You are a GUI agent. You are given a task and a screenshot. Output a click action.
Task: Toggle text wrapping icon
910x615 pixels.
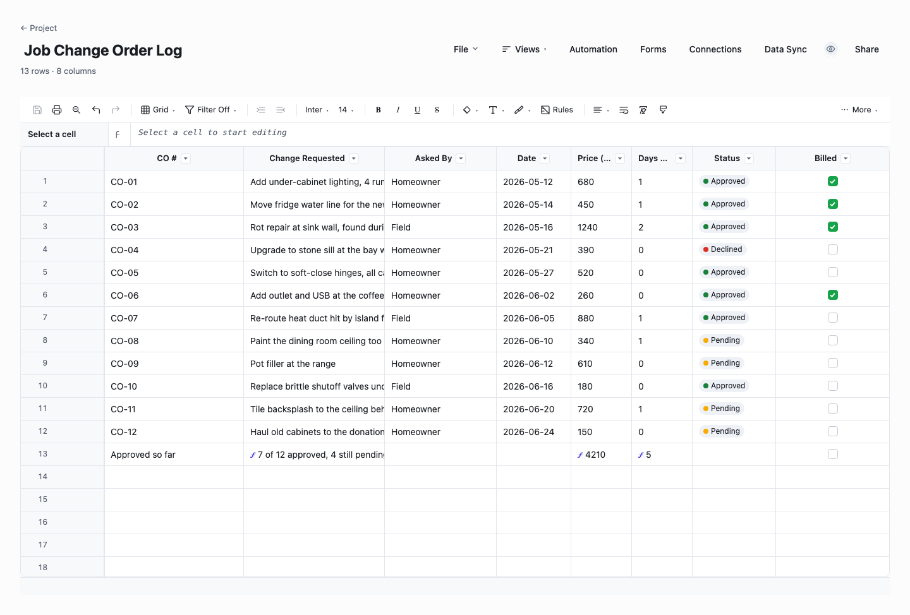[624, 110]
